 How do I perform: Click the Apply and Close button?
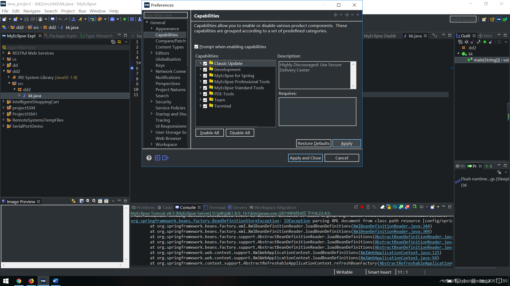tap(305, 158)
